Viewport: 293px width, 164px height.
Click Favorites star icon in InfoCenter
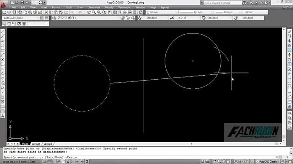[261, 3]
